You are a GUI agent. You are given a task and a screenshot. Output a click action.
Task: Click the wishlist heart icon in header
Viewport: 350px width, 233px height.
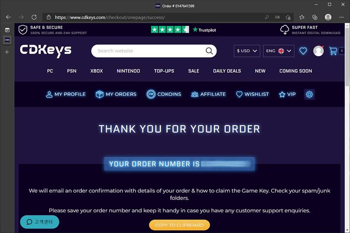pos(303,51)
